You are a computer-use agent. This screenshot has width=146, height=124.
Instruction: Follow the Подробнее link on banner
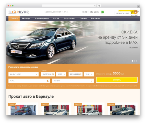point(133,47)
